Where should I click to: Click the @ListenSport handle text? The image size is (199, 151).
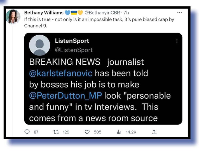(74, 50)
